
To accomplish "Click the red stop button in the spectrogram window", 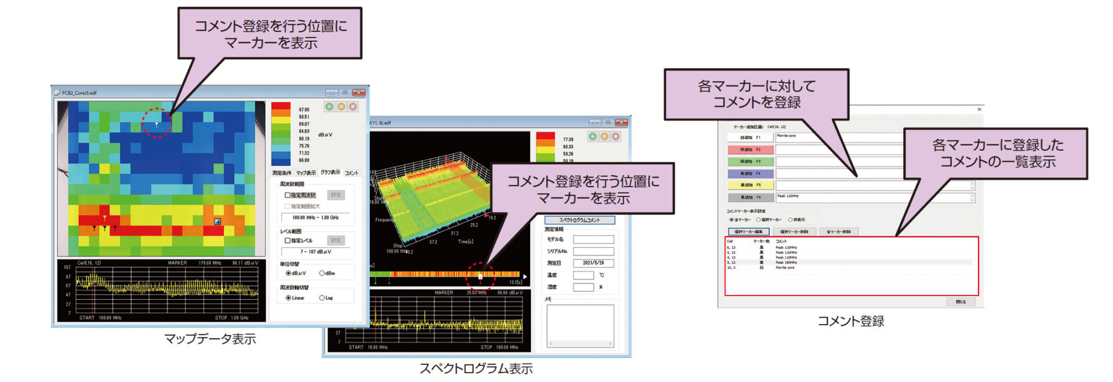I will [x=616, y=137].
